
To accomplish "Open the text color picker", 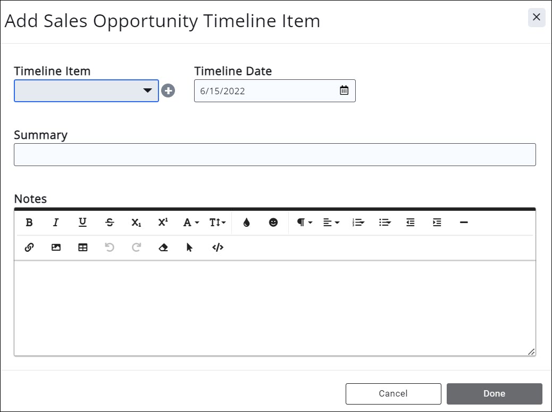I will [x=246, y=223].
